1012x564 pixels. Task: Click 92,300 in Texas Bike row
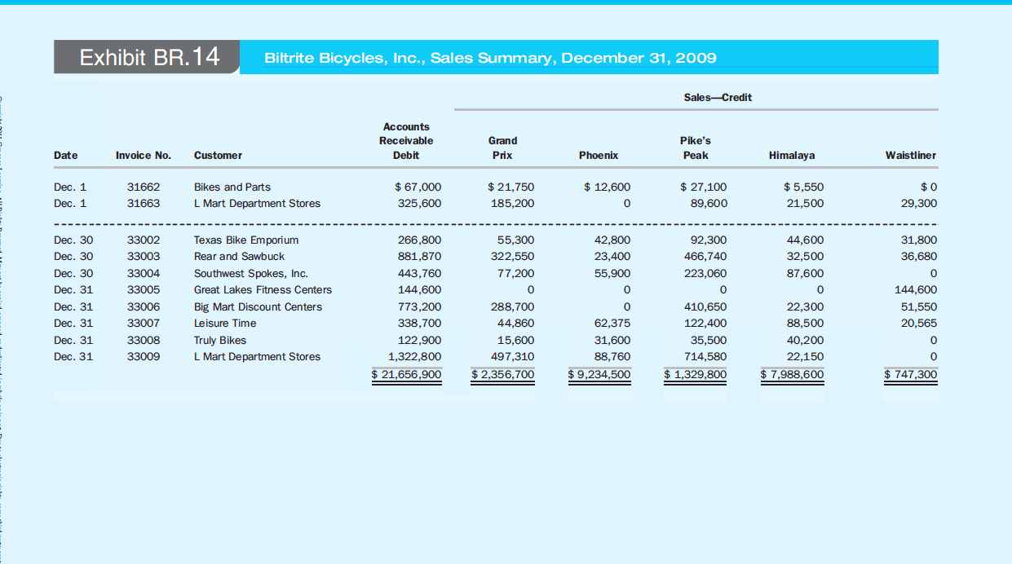pyautogui.click(x=709, y=240)
